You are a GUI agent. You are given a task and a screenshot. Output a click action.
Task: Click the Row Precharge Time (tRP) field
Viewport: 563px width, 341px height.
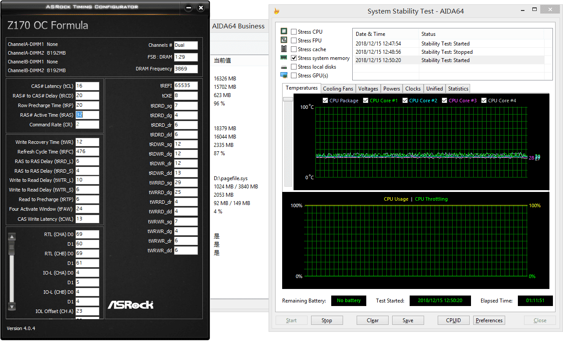(x=87, y=105)
